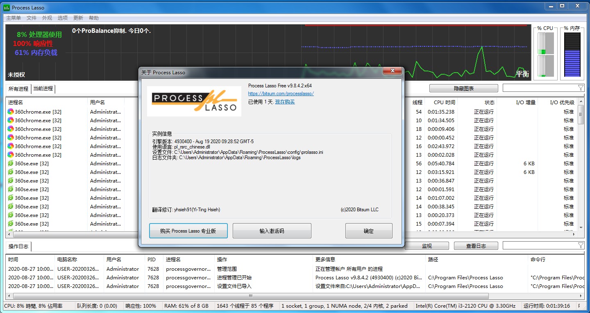Viewport: 590px width, 313px height.
Task: Confirm the About dialog with 确定
Action: tap(369, 231)
